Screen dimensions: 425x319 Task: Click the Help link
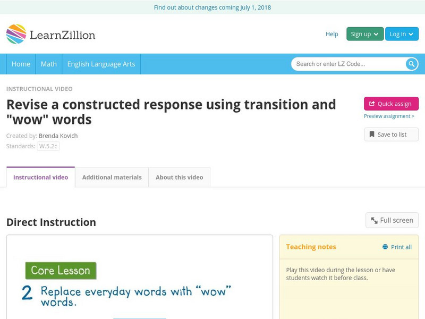[x=331, y=34]
